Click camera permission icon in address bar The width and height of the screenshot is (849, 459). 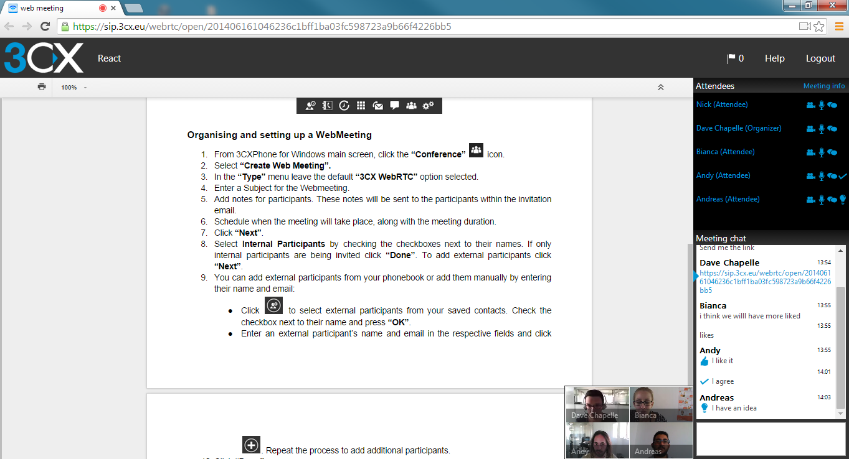(x=805, y=27)
